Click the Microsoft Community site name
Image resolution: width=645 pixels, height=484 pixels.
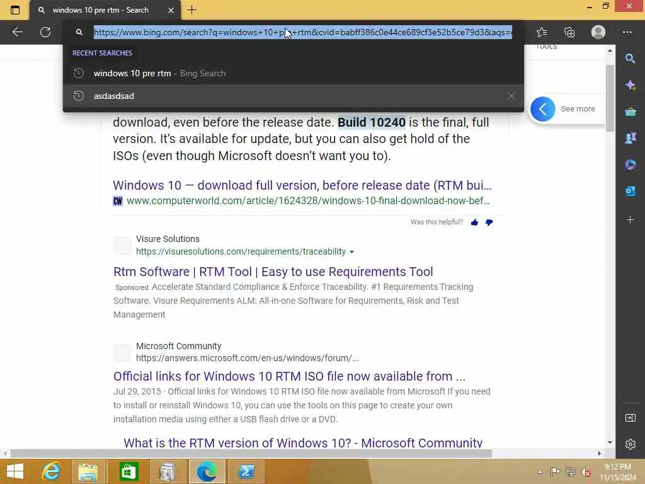pyautogui.click(x=178, y=346)
